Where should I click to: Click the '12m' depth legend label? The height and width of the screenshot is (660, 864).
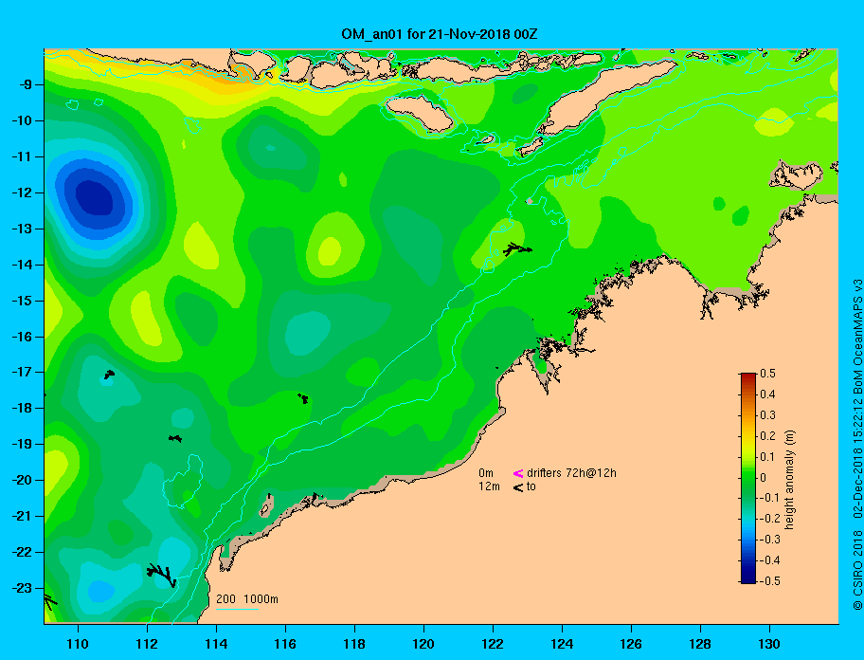point(489,486)
